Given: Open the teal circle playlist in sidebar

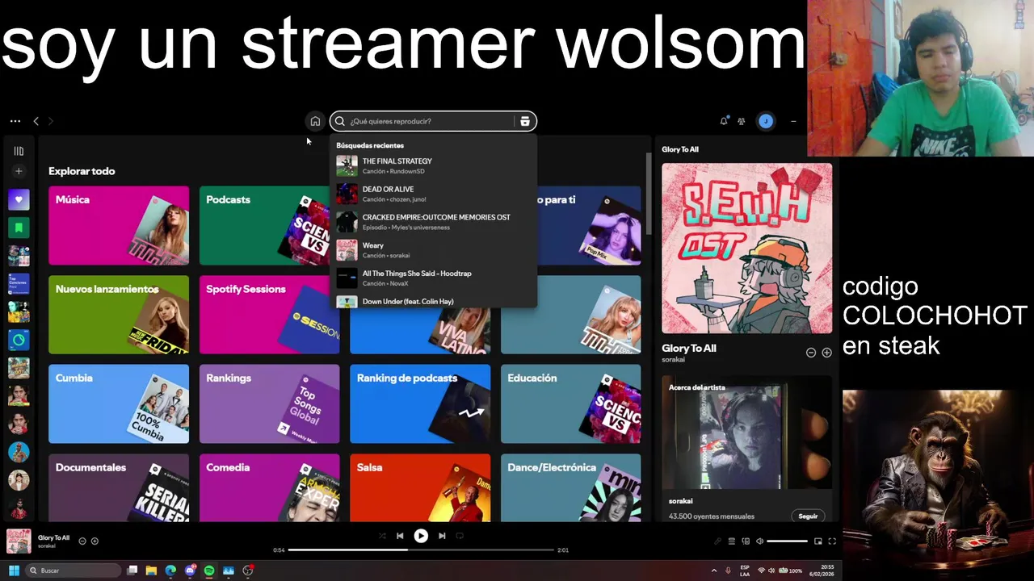Looking at the screenshot, I should 19,340.
